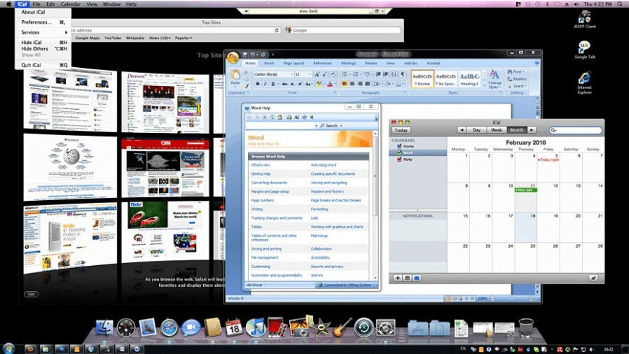Screen dimensions: 629x354
Task: Toggle the Party calendar checkbox in iCal
Action: (399, 159)
